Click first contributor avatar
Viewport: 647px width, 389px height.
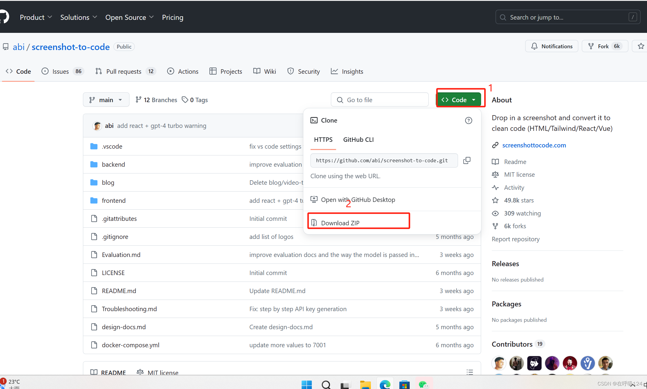[x=499, y=363]
